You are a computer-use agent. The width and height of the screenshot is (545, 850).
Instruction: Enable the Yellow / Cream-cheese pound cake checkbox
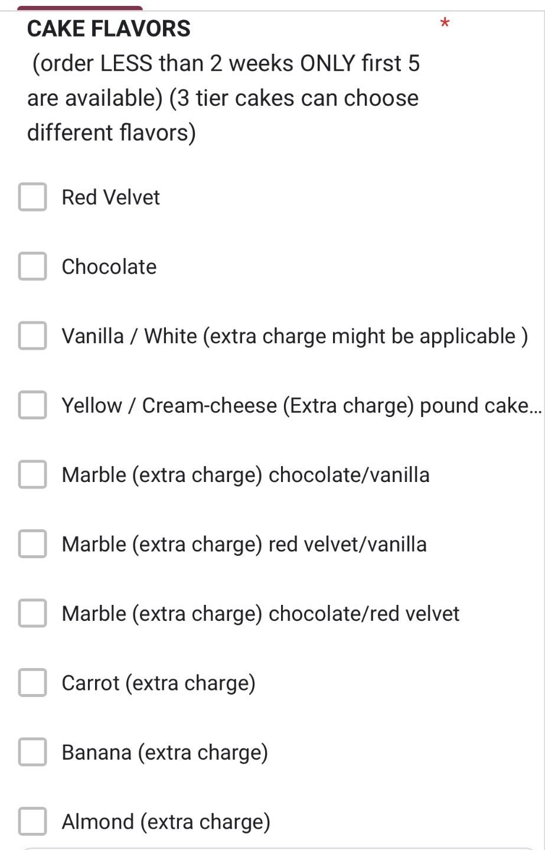(32, 405)
